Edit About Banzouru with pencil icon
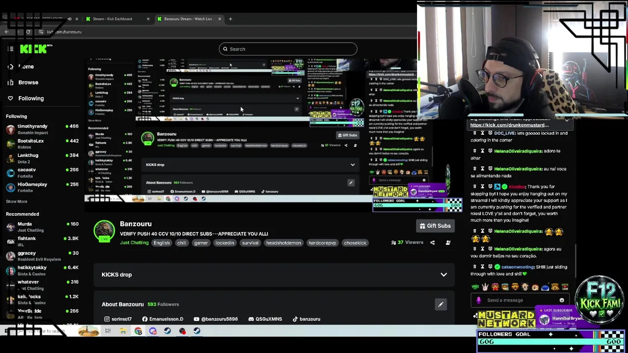 441,304
